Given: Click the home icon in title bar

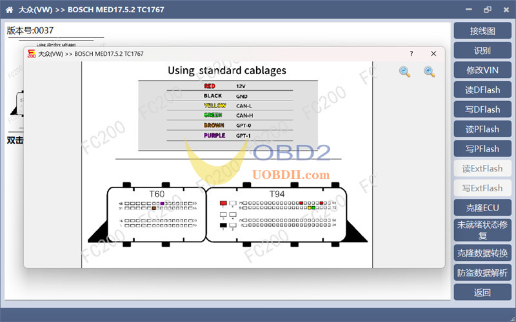Looking at the screenshot, I should pyautogui.click(x=10, y=10).
